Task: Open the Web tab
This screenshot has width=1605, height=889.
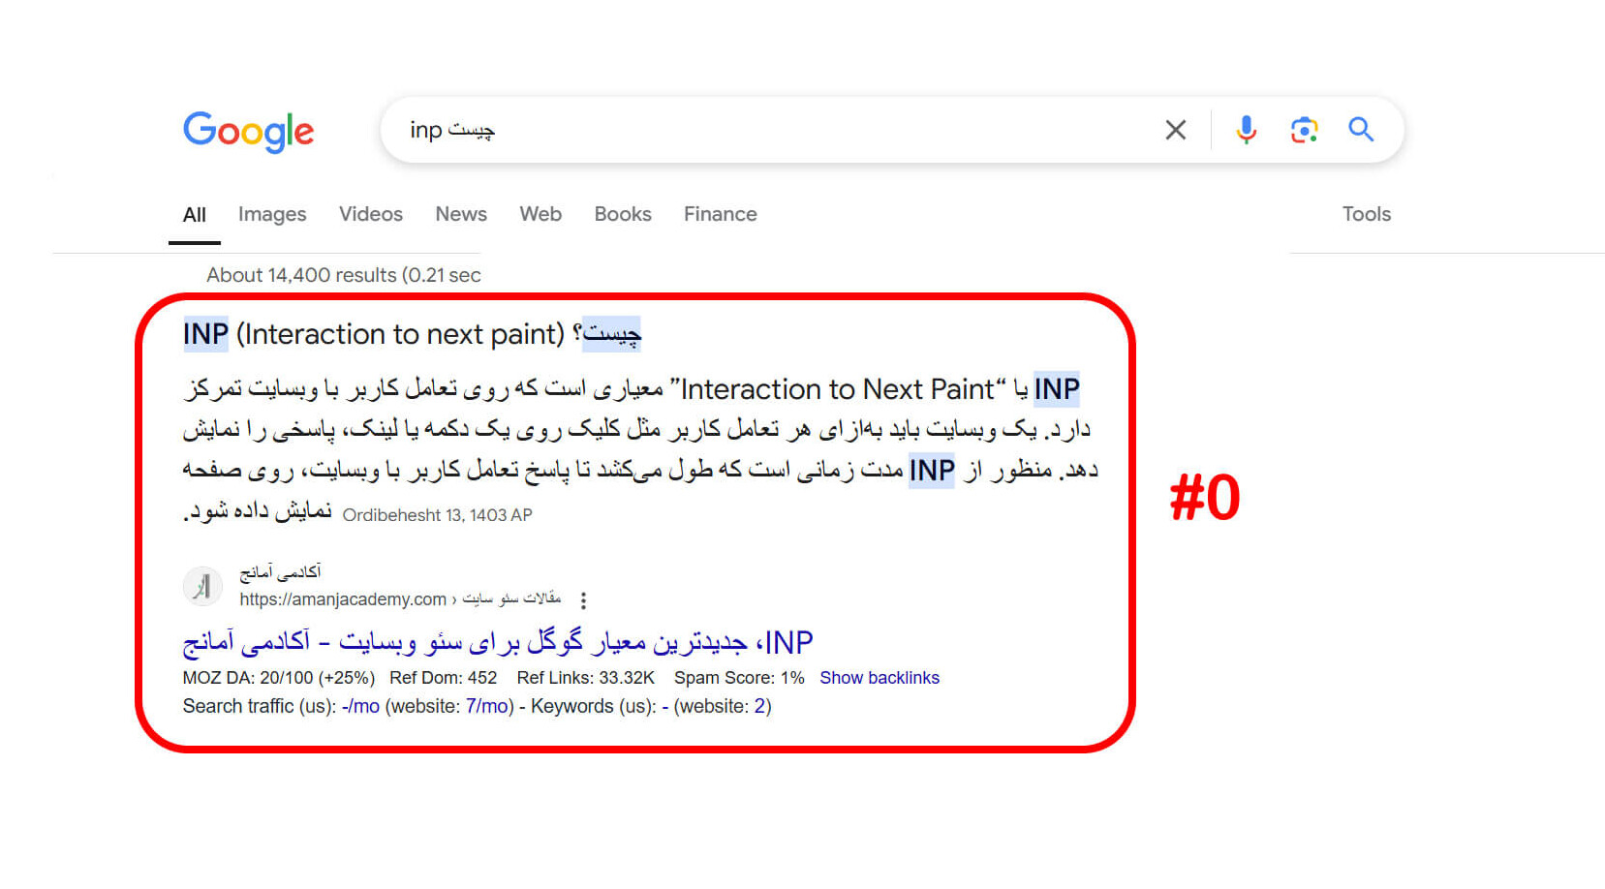Action: click(540, 214)
